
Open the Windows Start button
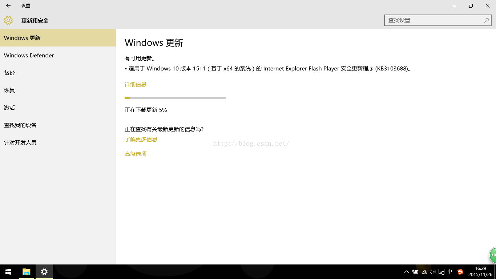click(x=8, y=272)
